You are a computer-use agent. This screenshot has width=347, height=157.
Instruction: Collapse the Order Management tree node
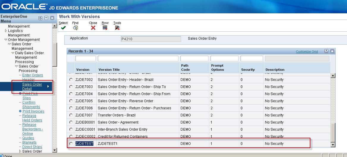coord(6,40)
